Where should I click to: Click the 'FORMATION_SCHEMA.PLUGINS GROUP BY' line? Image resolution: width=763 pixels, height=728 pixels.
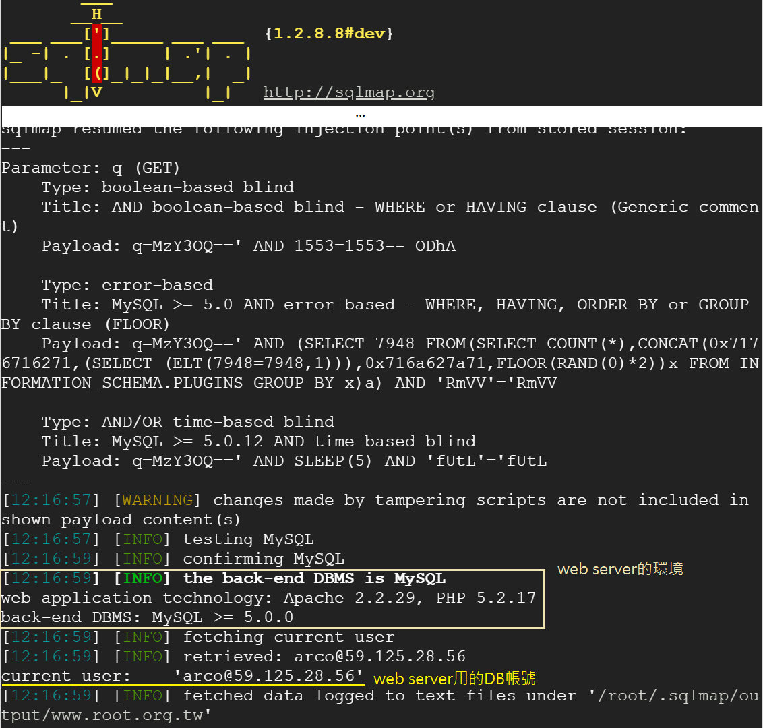279,383
